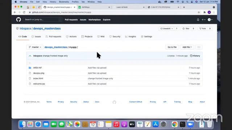This screenshot has width=232, height=130.
Task: Open Calendar from the dock
Action: click(x=93, y=124)
